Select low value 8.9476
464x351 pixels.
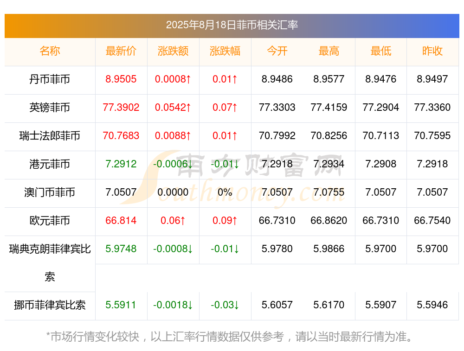pos(380,79)
